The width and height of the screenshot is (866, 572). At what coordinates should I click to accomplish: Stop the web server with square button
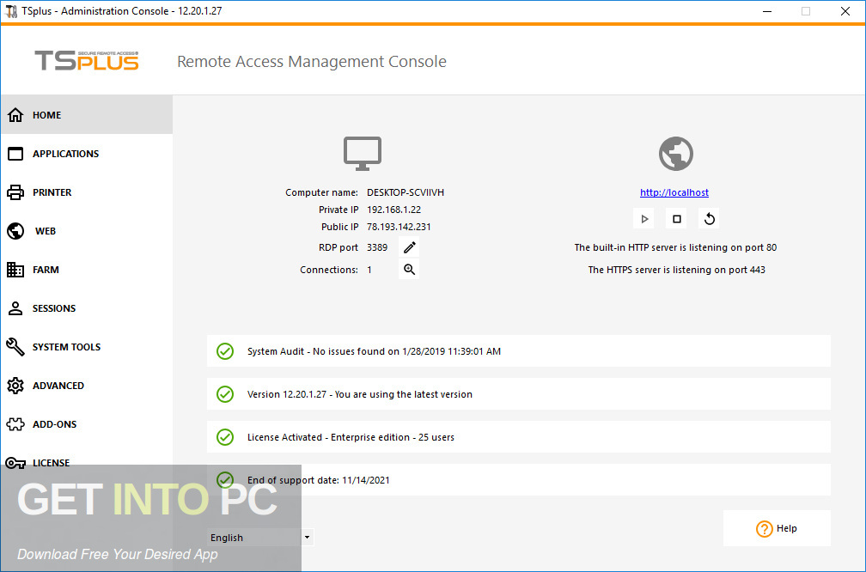677,219
